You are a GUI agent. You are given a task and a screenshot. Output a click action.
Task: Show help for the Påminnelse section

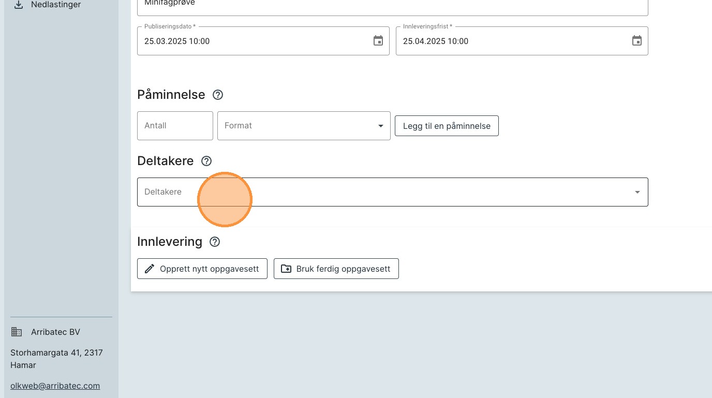tap(218, 95)
